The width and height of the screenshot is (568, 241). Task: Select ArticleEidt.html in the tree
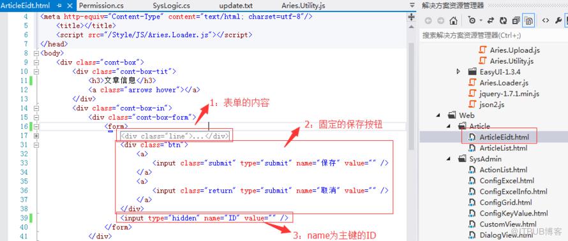click(504, 137)
